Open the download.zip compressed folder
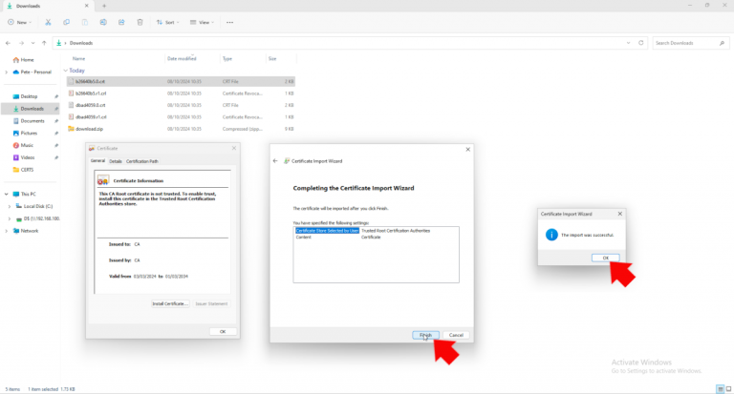This screenshot has height=394, width=734. tap(88, 128)
